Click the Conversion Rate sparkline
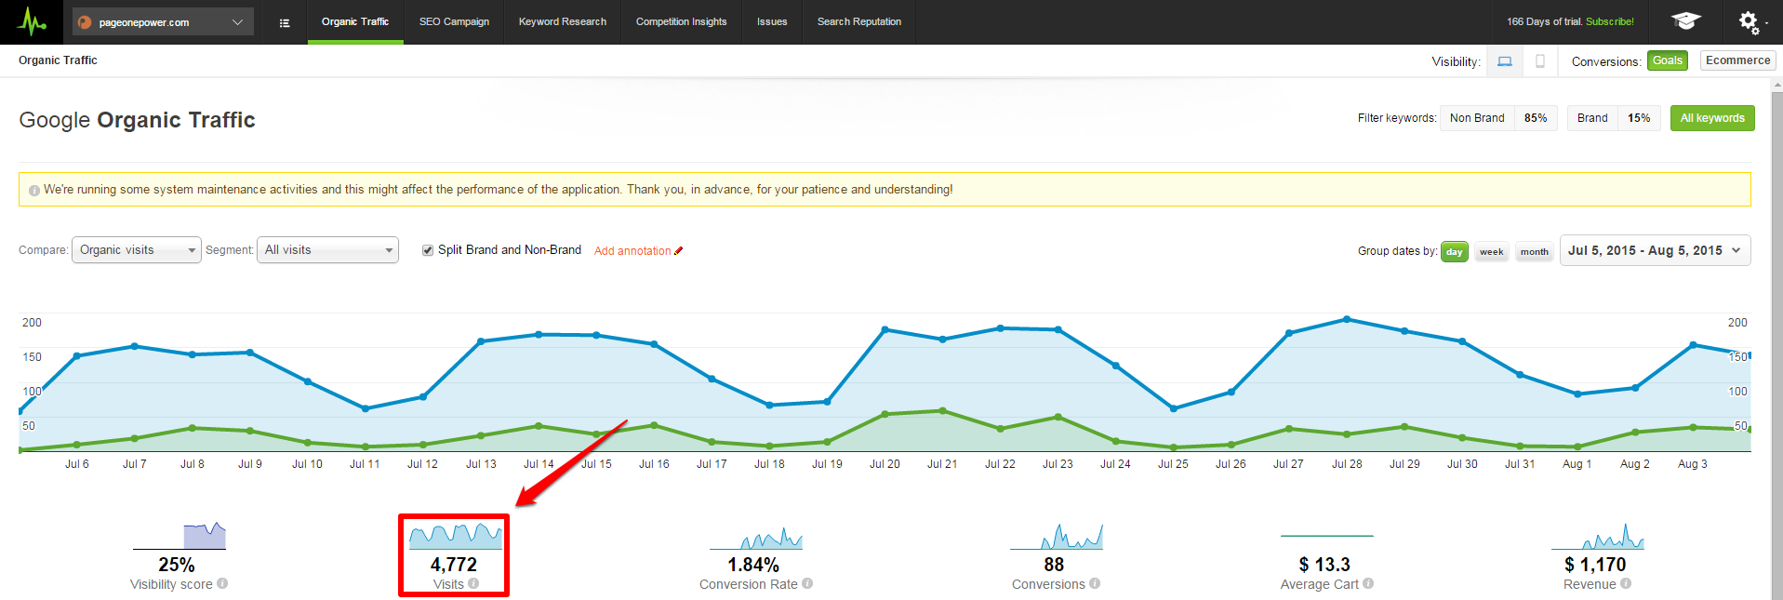 756,538
